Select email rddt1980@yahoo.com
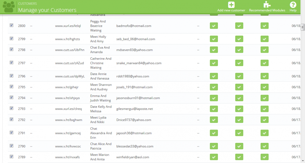The width and height of the screenshot is (305, 163). pyautogui.click(x=133, y=76)
